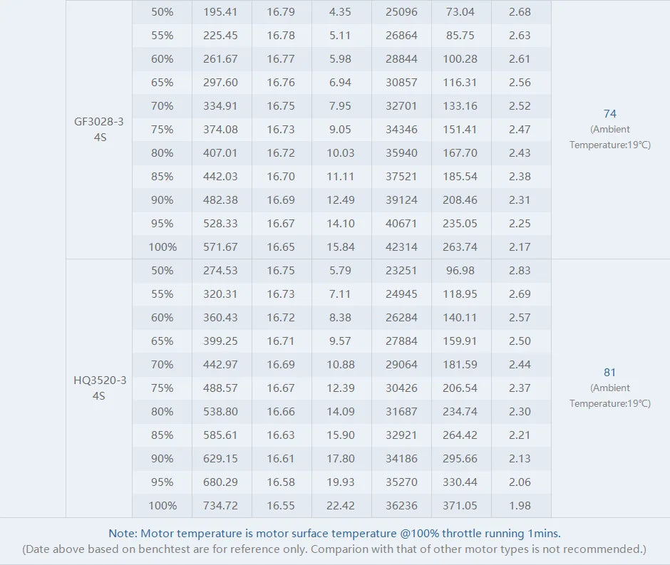Click the 15.84 current value cell
The height and width of the screenshot is (565, 670).
pos(341,247)
